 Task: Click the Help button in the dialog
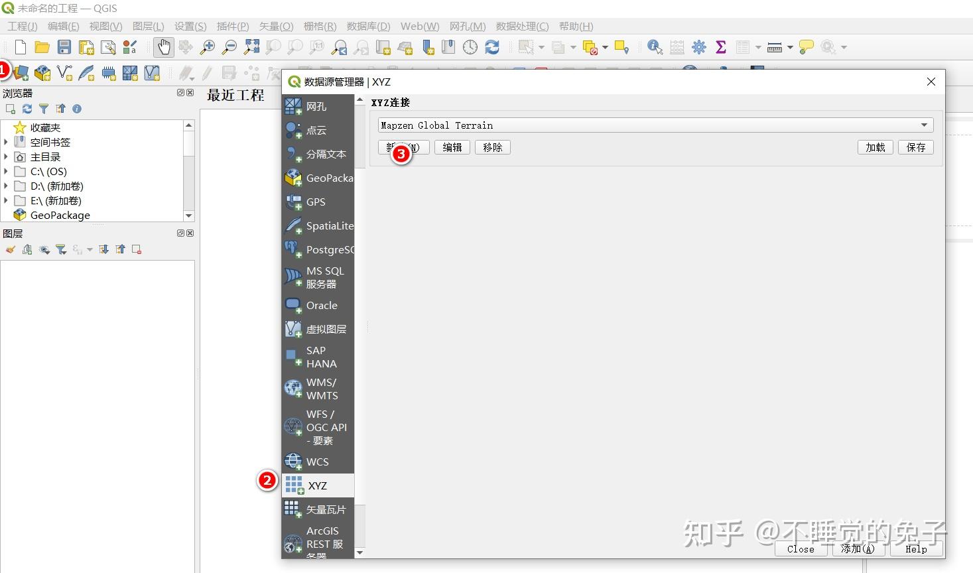(916, 549)
